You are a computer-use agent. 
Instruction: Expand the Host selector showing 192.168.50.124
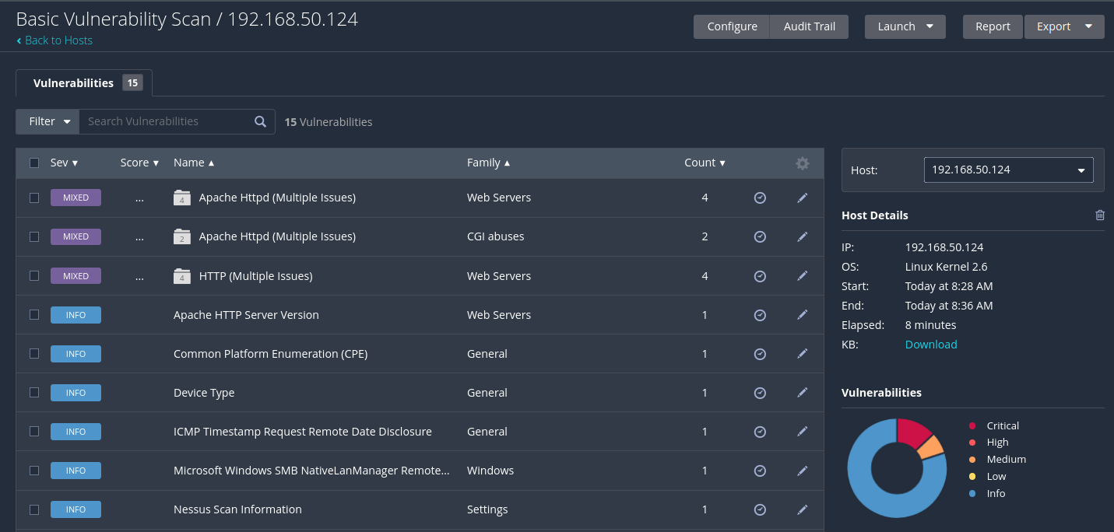(1008, 170)
